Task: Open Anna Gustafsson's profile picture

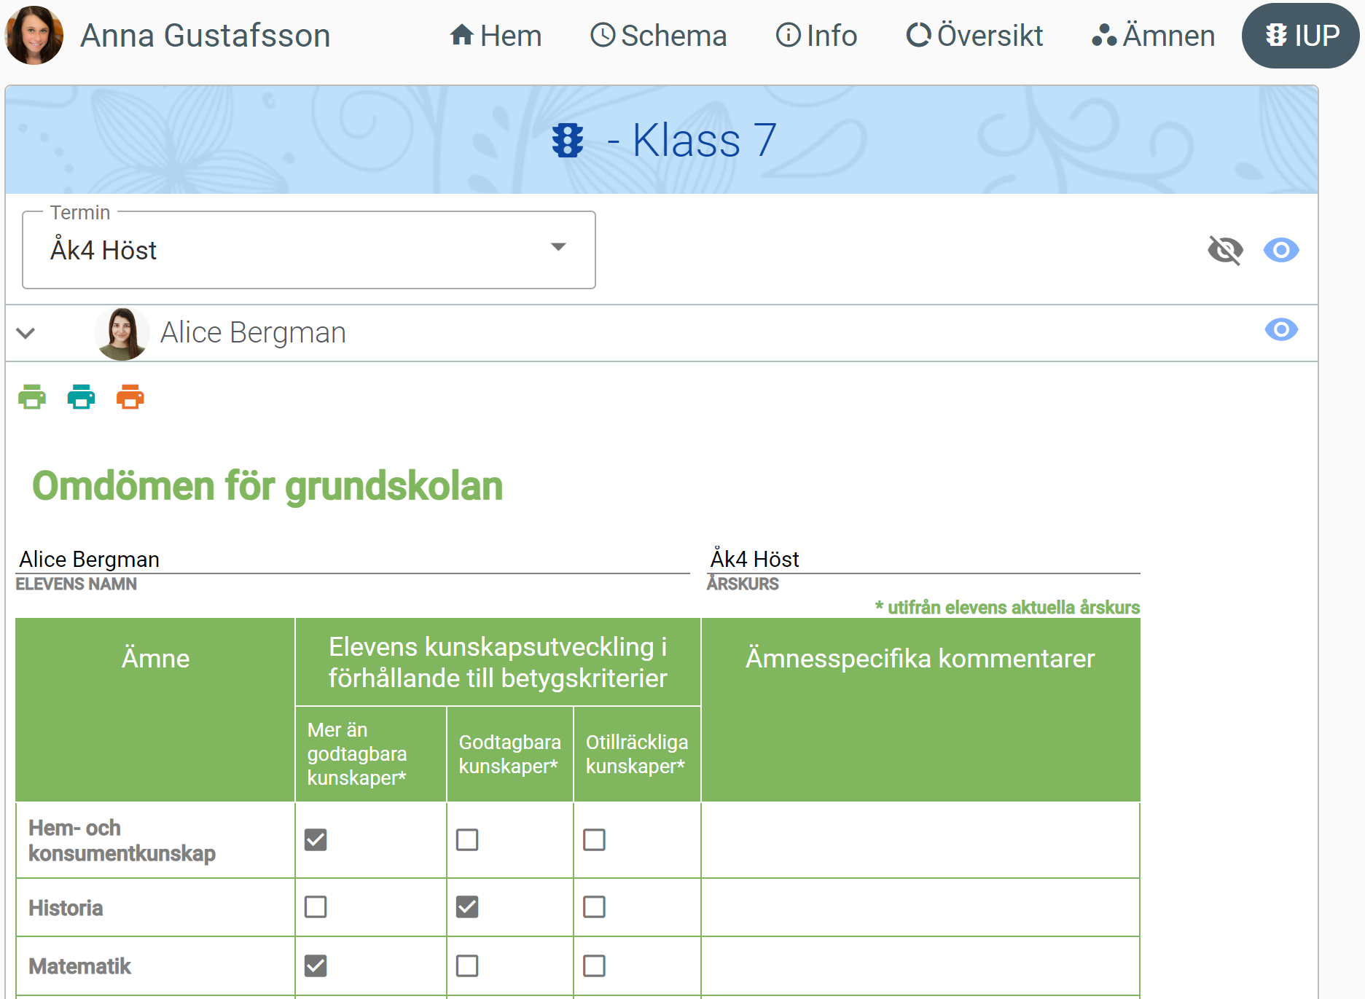Action: click(34, 35)
